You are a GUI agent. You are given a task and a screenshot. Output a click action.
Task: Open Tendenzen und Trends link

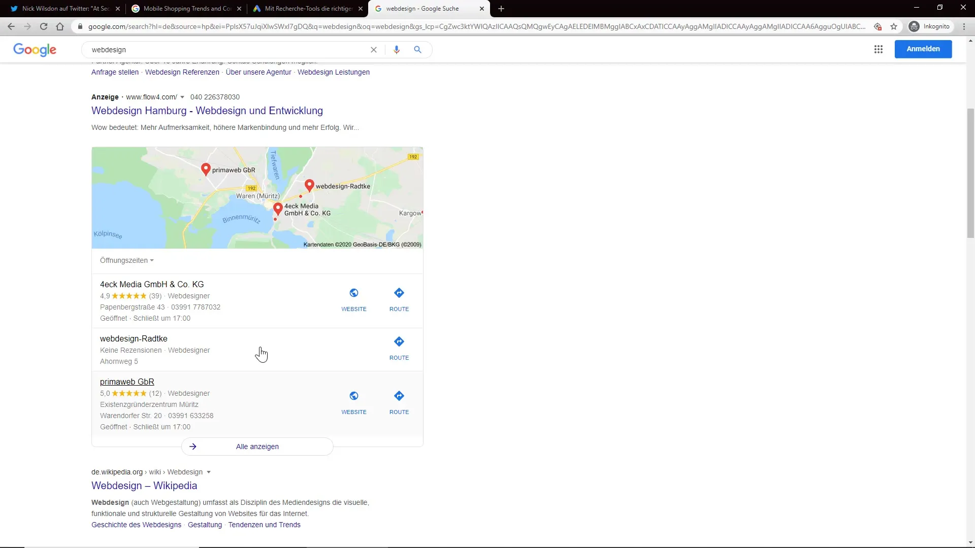(x=264, y=525)
